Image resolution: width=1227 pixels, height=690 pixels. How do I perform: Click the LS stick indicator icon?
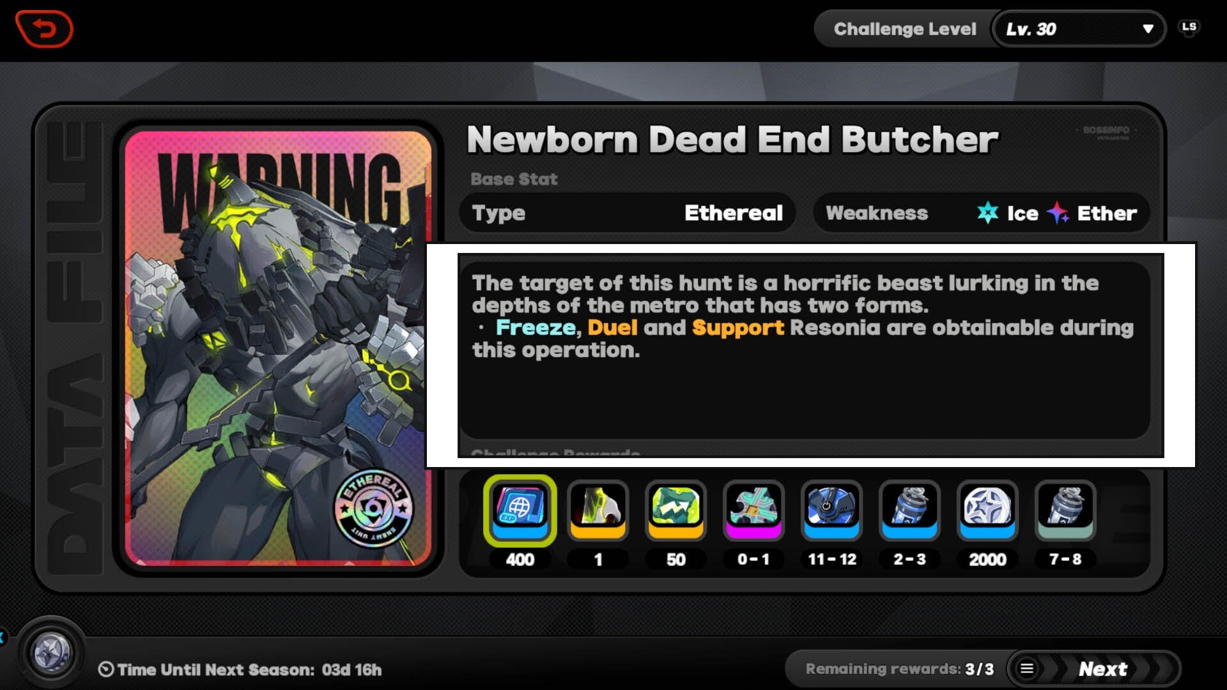(x=1189, y=27)
